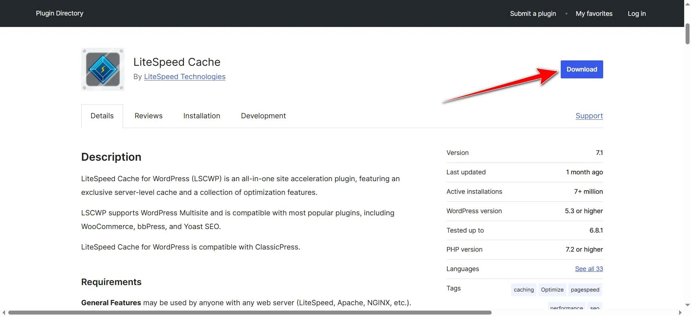Click the ClassicPress compatibility sentence
691x316 pixels.
point(191,247)
